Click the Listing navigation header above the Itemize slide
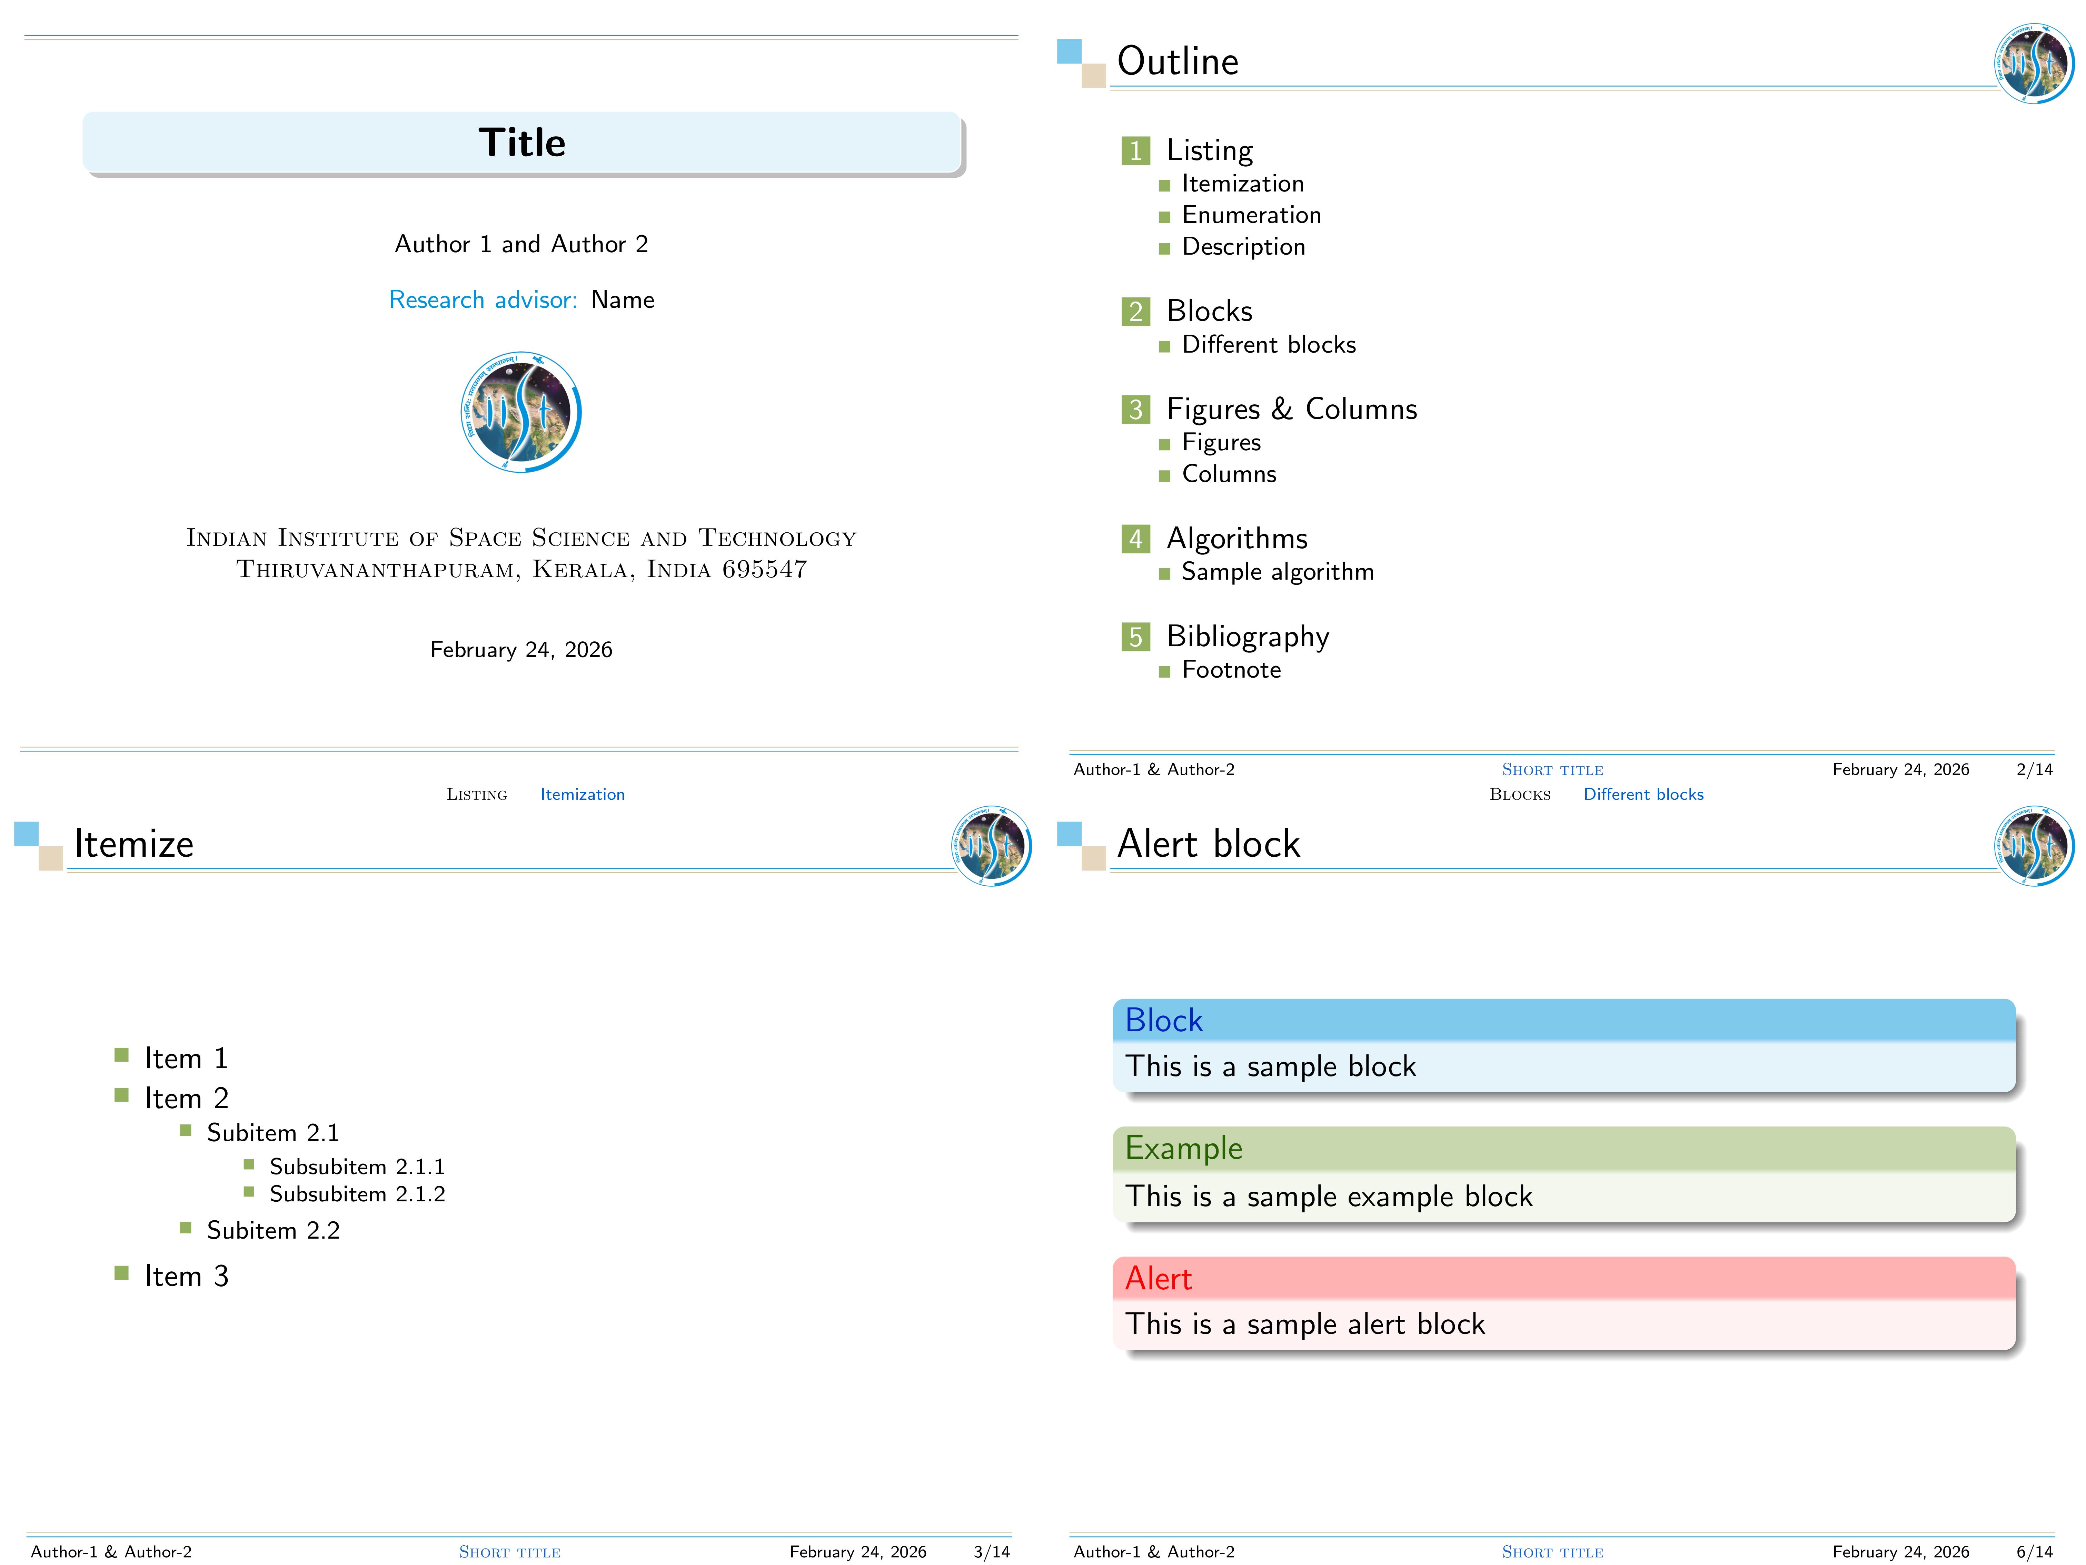Viewport: 2086px width, 1565px height. (x=476, y=794)
